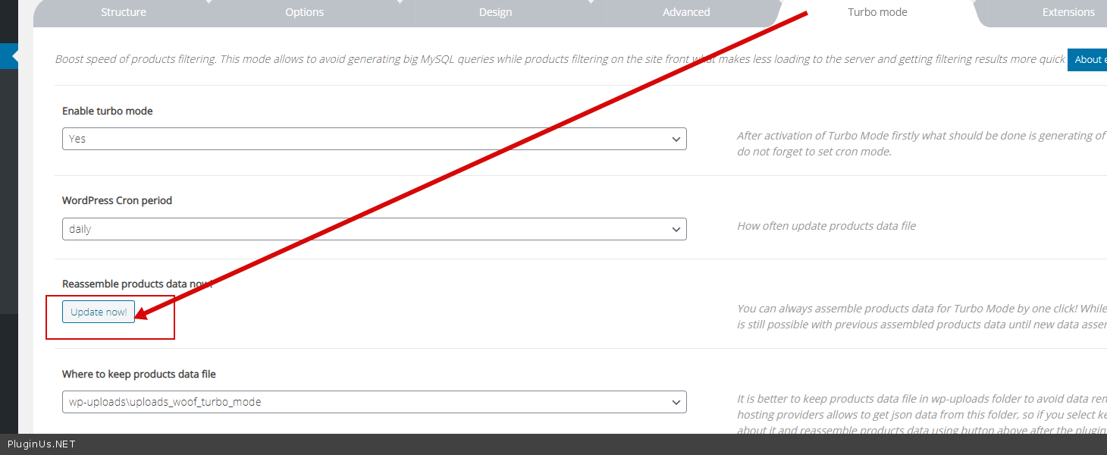Click the Enable turbo mode field label
The height and width of the screenshot is (455, 1107).
coord(108,111)
